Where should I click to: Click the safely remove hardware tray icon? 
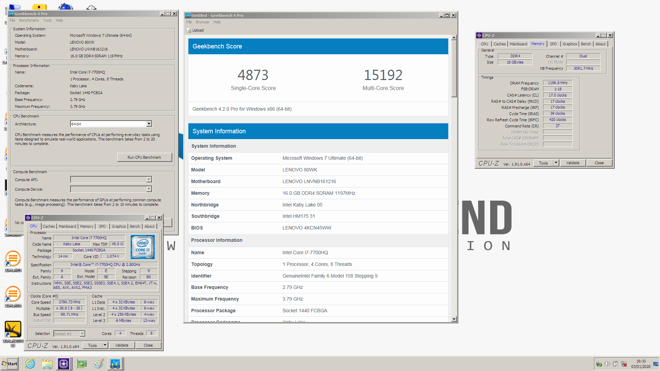point(599,364)
